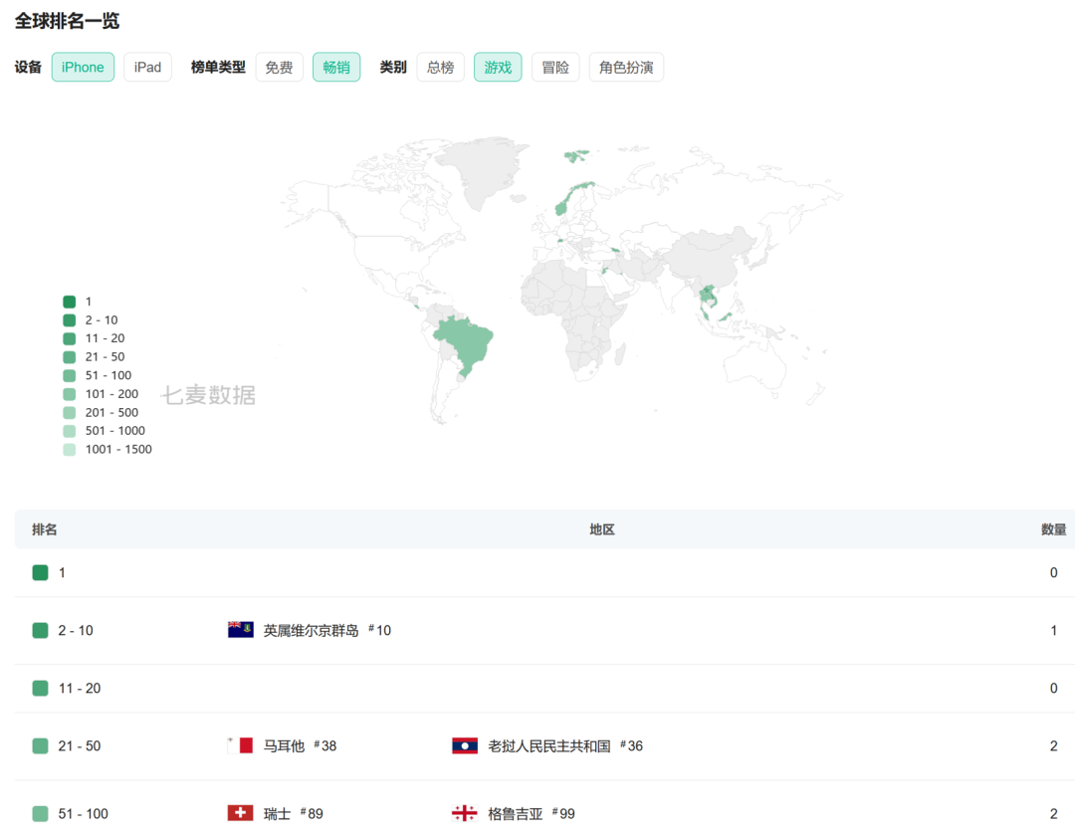Click the Switzerland flag icon
Viewport: 1075px width, 833px height.
pos(241,813)
